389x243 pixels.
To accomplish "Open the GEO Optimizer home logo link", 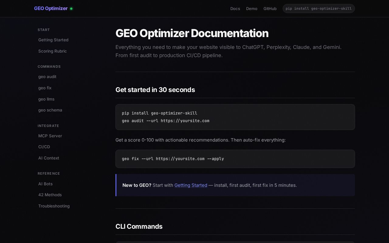I will pyautogui.click(x=51, y=9).
